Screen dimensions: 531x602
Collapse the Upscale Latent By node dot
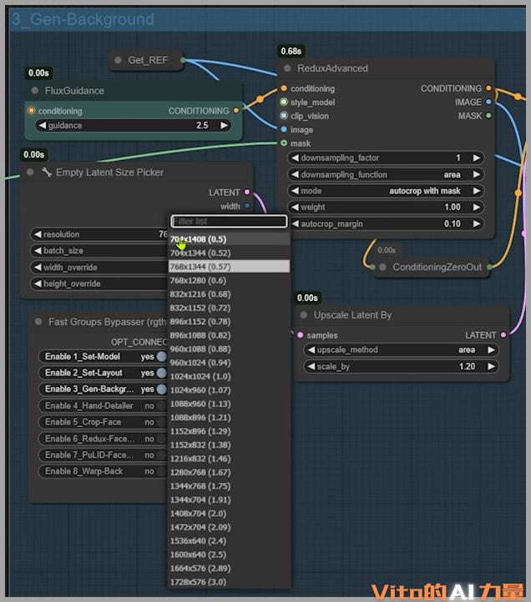pyautogui.click(x=304, y=315)
